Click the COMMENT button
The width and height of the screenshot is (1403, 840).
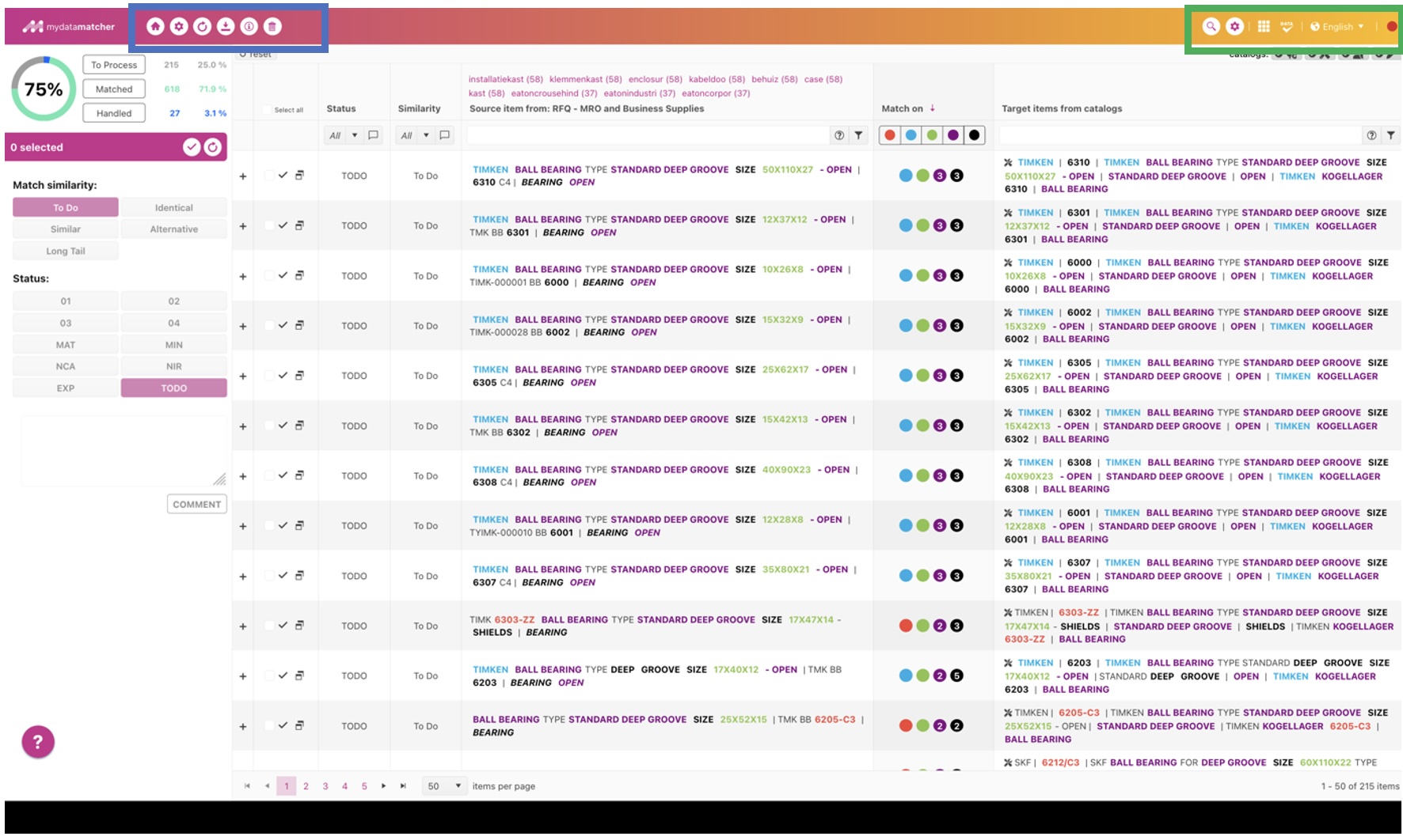(197, 504)
